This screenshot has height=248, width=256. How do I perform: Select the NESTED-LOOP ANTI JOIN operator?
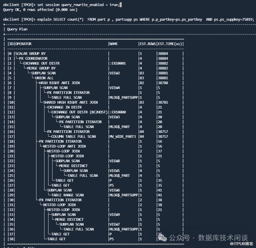(x=64, y=146)
